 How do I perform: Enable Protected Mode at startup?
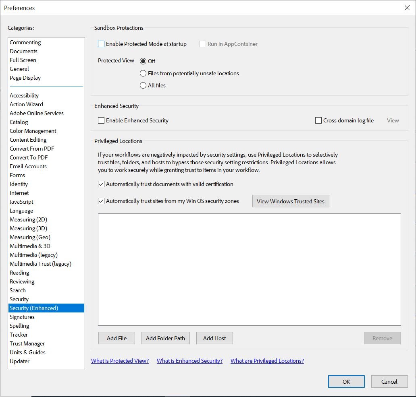pos(101,43)
